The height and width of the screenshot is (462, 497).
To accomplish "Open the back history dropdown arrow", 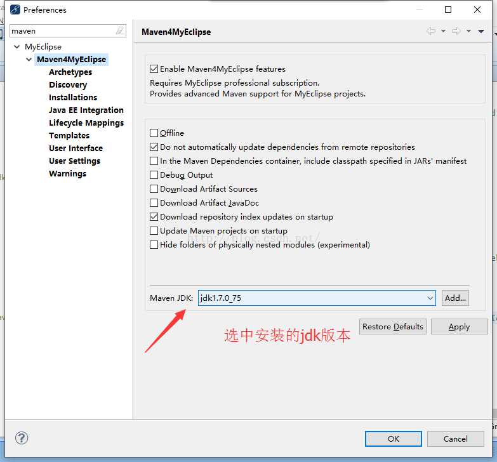I will (x=443, y=31).
